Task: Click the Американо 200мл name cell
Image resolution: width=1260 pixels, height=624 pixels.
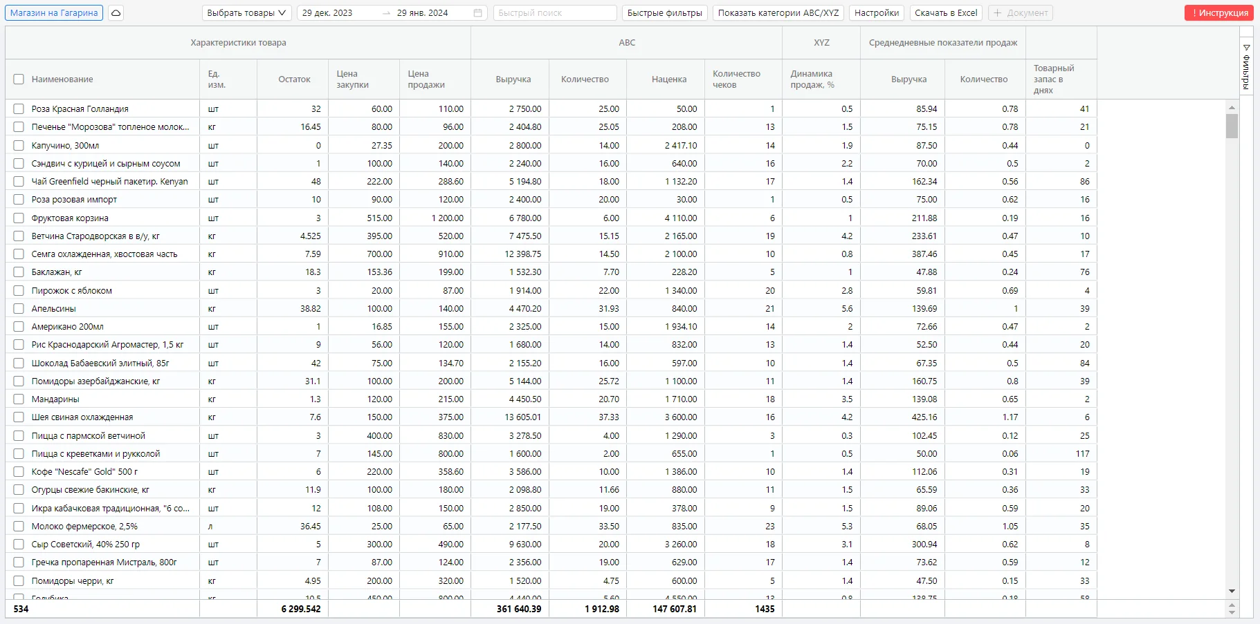Action: [x=67, y=327]
